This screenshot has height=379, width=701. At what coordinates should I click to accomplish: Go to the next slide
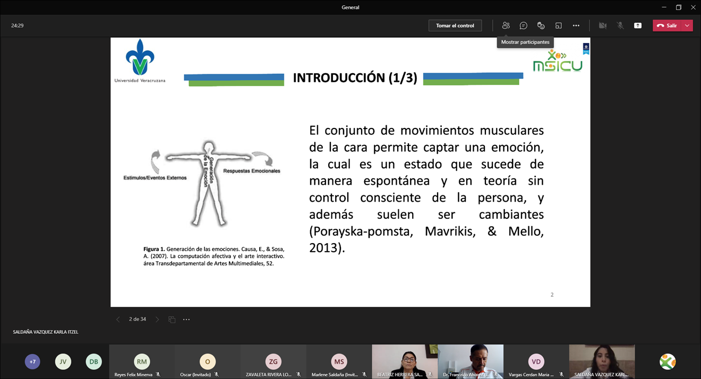[x=157, y=320]
